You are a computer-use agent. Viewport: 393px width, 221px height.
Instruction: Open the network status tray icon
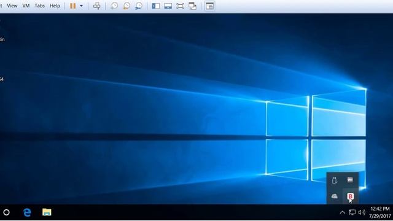tap(352, 212)
